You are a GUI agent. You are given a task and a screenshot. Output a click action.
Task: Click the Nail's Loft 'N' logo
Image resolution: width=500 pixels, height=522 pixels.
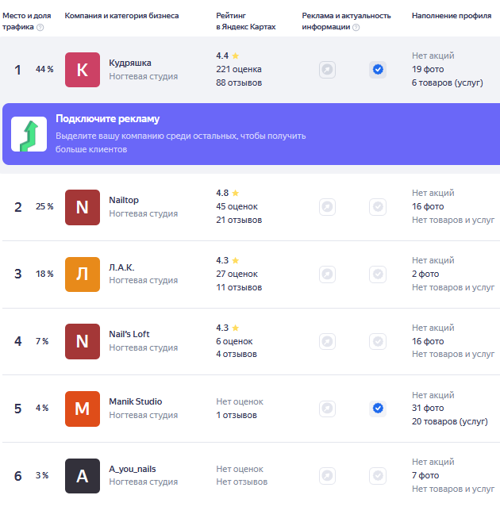pyautogui.click(x=83, y=341)
